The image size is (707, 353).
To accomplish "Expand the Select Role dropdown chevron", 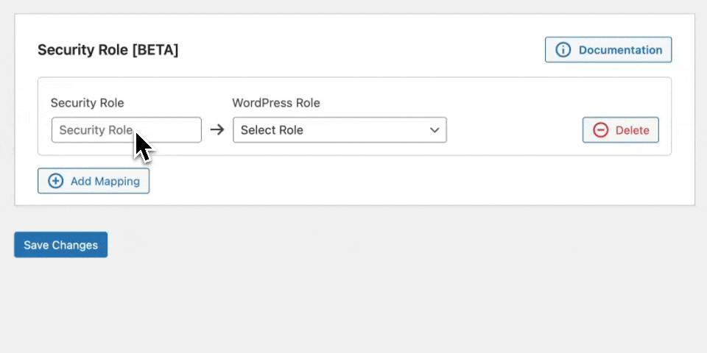I will point(434,130).
